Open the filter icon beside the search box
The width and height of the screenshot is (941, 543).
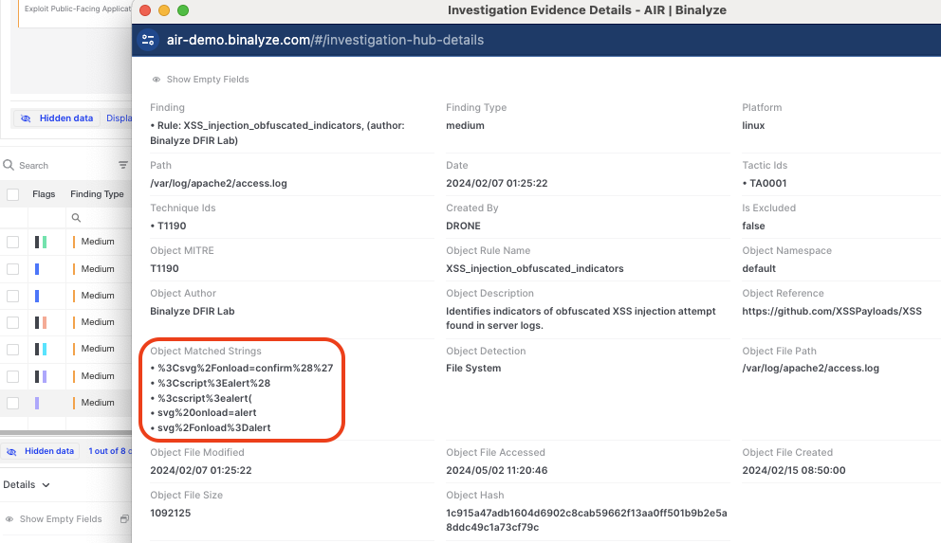click(123, 165)
